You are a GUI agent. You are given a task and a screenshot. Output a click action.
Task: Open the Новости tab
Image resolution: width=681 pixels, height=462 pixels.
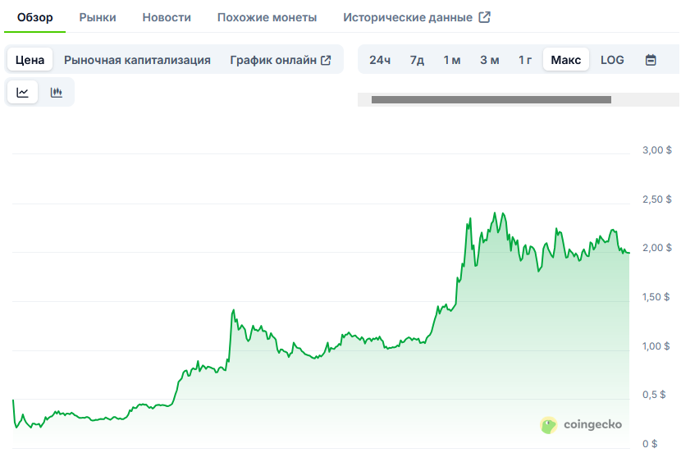(167, 17)
